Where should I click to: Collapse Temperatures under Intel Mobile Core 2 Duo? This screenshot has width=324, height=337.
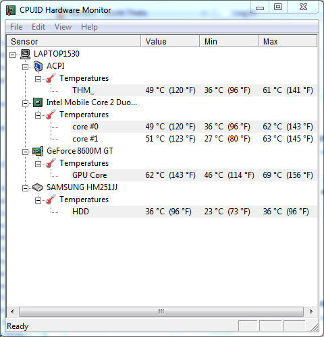(38, 115)
